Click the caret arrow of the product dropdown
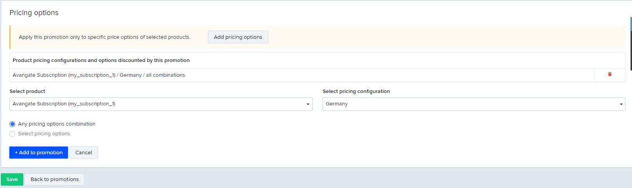Image resolution: width=632 pixels, height=188 pixels. pyautogui.click(x=308, y=104)
